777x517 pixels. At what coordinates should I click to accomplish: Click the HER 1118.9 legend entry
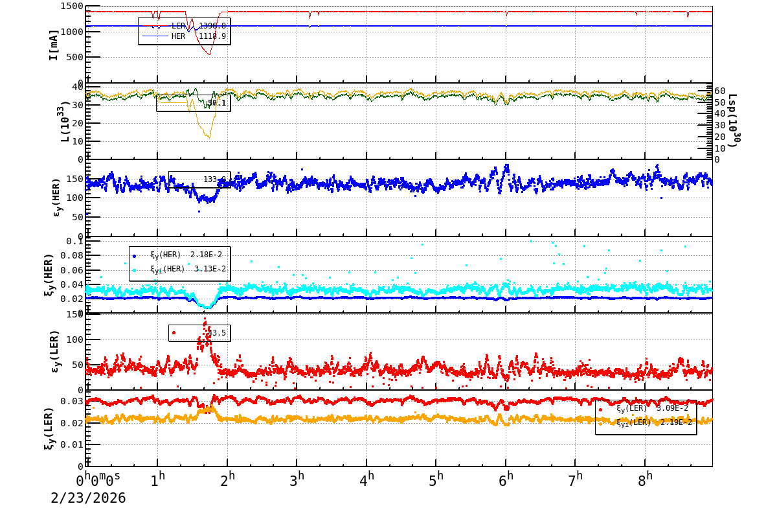185,36
